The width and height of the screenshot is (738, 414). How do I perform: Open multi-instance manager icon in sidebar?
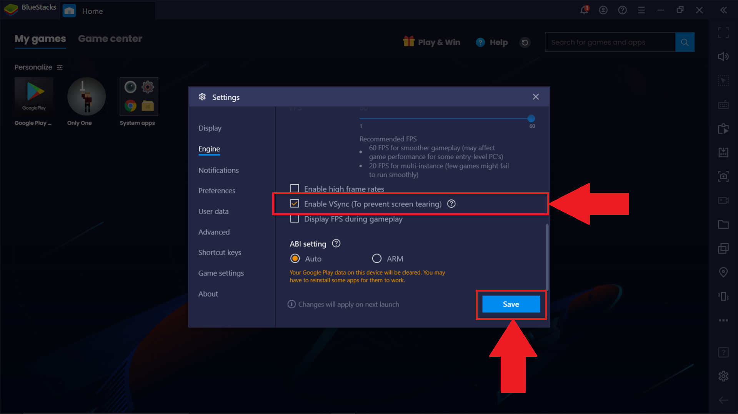[x=723, y=248]
